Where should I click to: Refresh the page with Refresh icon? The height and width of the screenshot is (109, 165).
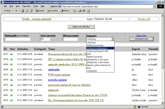point(27,11)
